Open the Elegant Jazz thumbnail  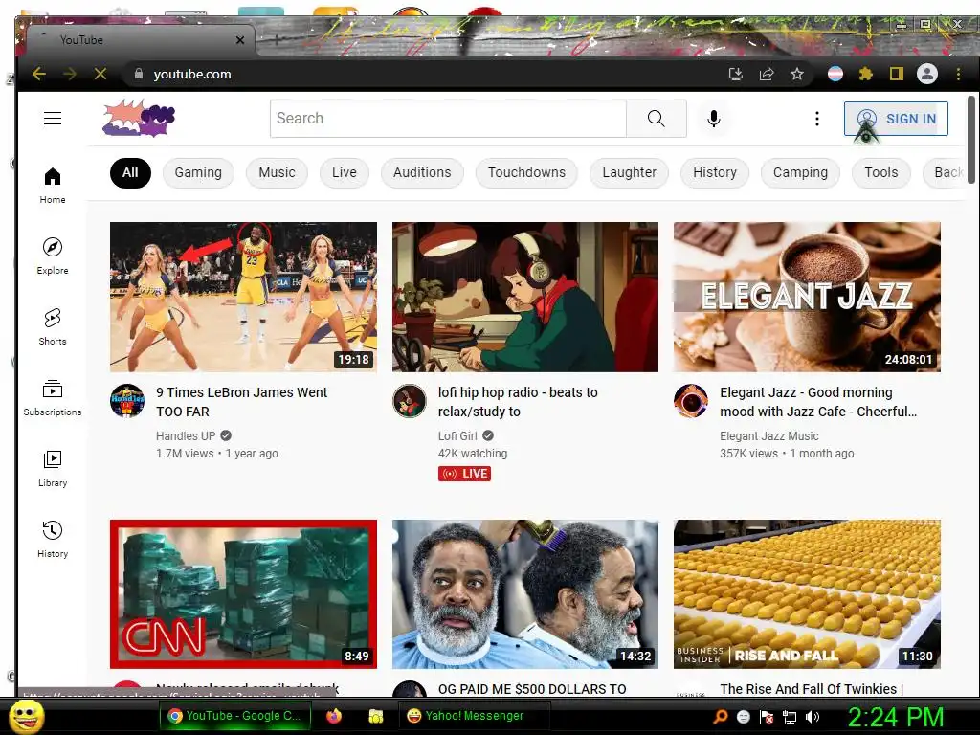pos(807,297)
